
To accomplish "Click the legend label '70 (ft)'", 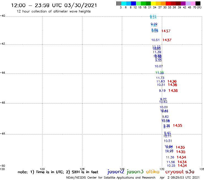I will click(197, 7).
